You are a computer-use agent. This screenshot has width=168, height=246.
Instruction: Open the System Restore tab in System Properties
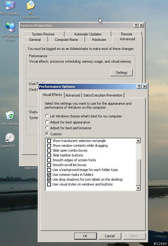pyautogui.click(x=43, y=34)
